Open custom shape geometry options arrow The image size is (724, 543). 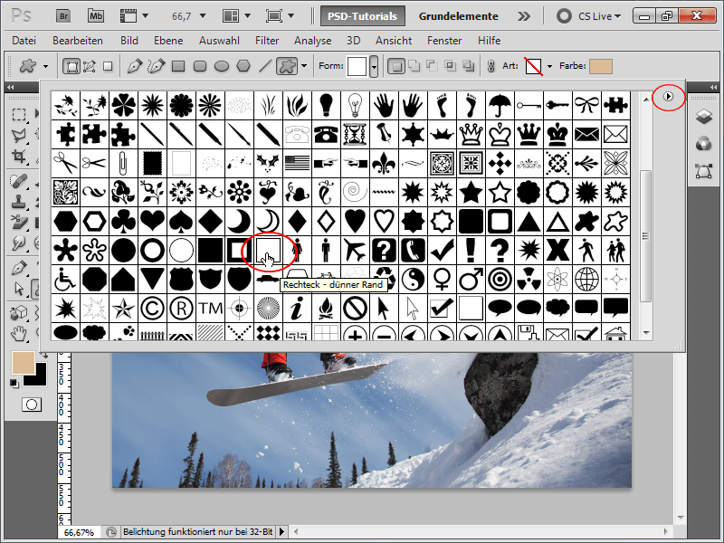(x=304, y=66)
